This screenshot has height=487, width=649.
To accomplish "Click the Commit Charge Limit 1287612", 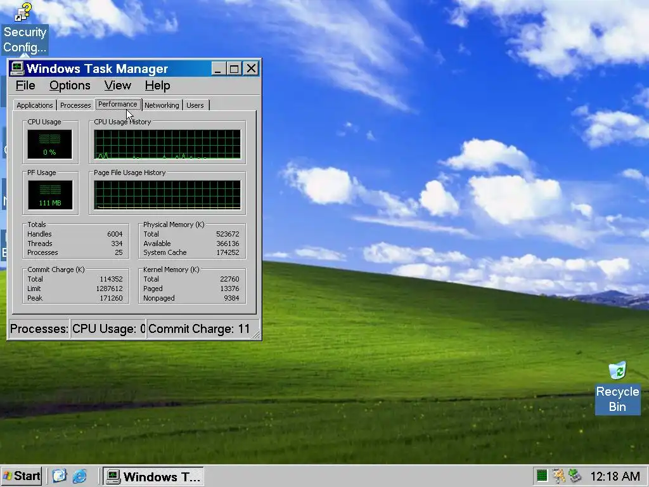I will tap(109, 289).
